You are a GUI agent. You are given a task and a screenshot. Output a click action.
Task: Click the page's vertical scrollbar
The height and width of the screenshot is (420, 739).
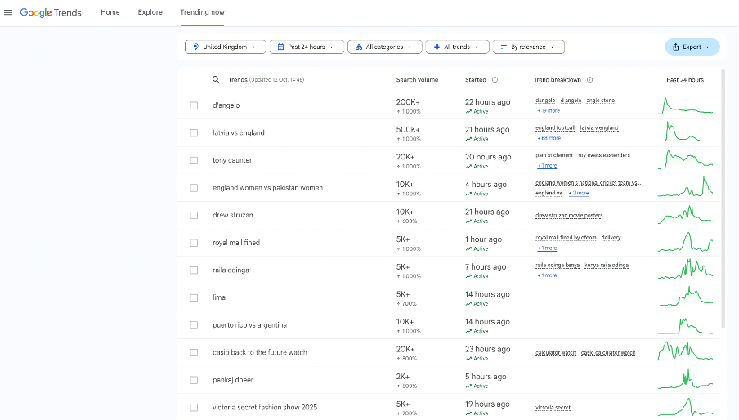pos(723,204)
